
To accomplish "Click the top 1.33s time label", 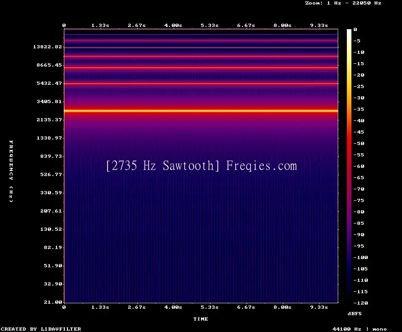I will 100,26.
